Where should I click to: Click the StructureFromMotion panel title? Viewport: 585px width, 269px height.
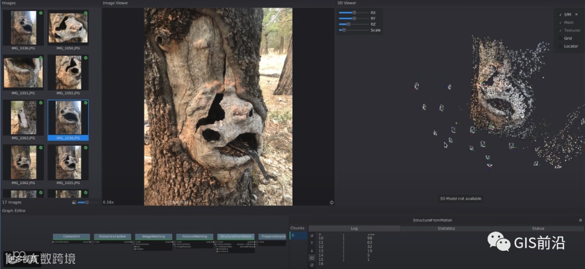[432, 220]
